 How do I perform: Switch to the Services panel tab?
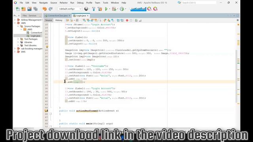click(32, 16)
